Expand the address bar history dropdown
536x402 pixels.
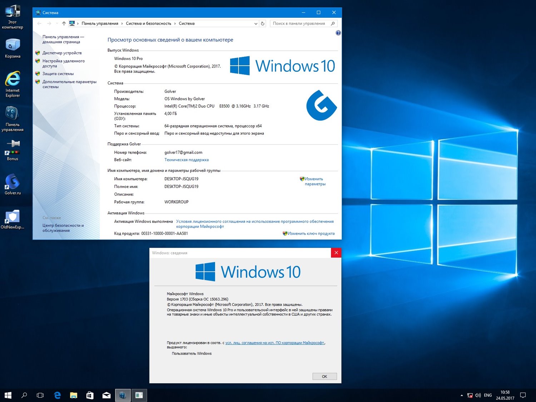(255, 24)
